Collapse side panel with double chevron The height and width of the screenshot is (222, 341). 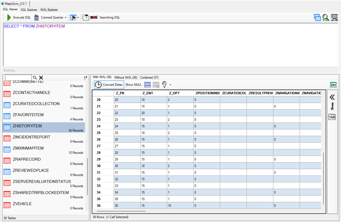[332, 97]
